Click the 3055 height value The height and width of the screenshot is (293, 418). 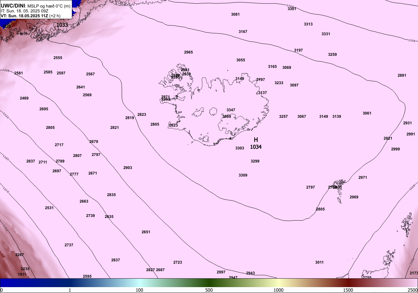click(241, 60)
